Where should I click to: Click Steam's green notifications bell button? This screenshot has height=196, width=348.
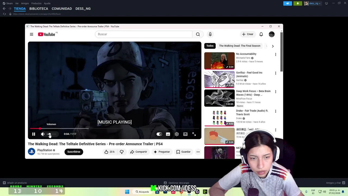pos(298,3)
